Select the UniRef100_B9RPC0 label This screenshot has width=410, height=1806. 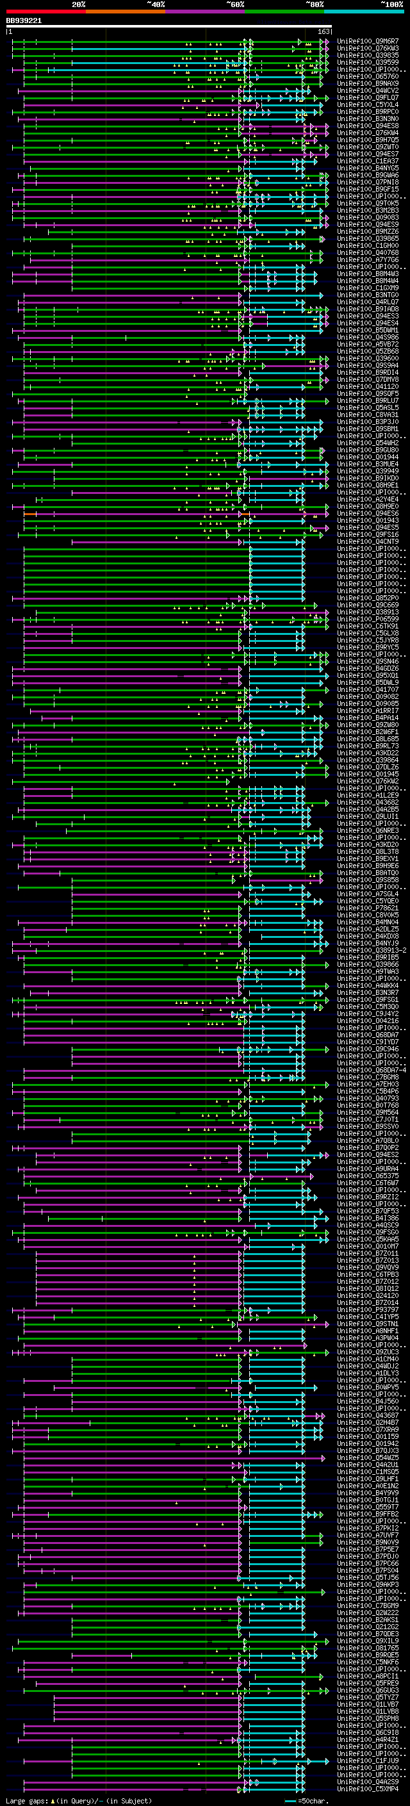click(x=368, y=111)
